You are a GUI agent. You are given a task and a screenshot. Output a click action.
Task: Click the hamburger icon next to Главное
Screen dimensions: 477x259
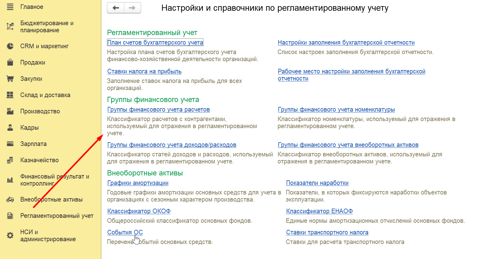click(10, 7)
